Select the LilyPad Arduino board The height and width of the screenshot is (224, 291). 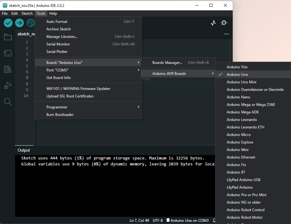[253, 187]
